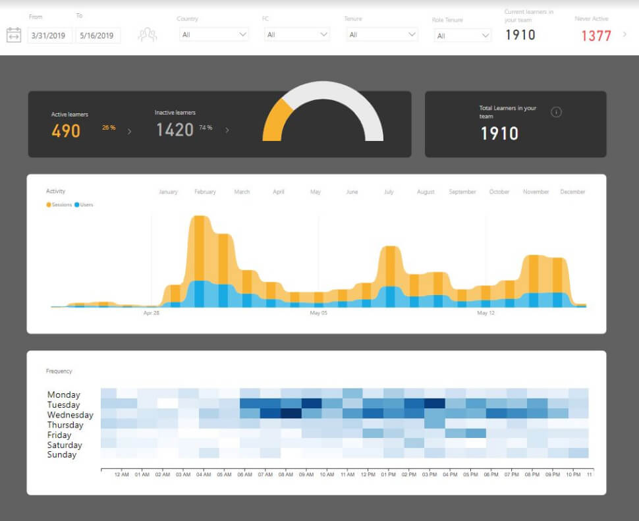The width and height of the screenshot is (639, 521).
Task: Open the Country dropdown
Action: pos(213,34)
